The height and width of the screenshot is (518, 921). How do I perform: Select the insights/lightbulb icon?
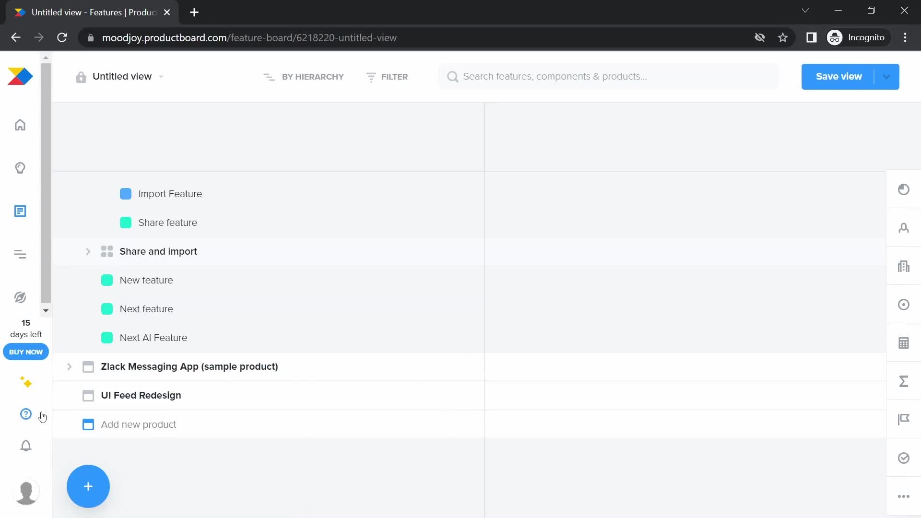point(20,167)
